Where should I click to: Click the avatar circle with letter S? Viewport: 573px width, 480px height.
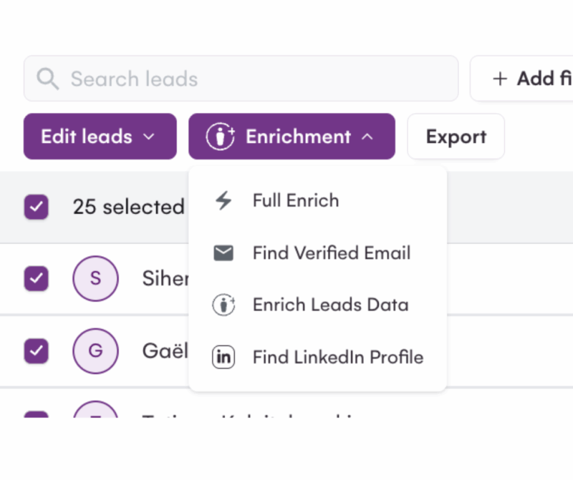pos(95,278)
